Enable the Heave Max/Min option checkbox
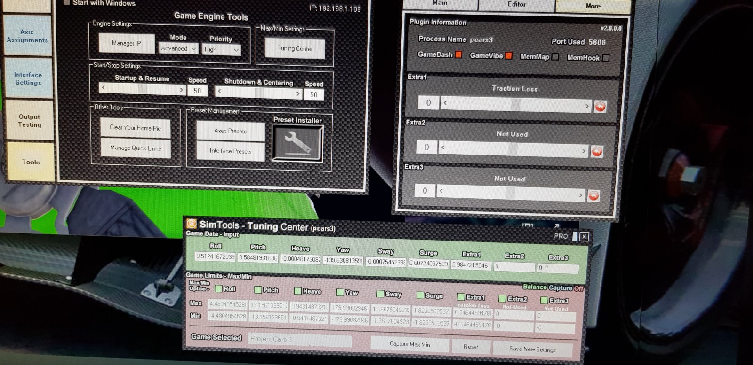The image size is (753, 365). pyautogui.click(x=298, y=291)
